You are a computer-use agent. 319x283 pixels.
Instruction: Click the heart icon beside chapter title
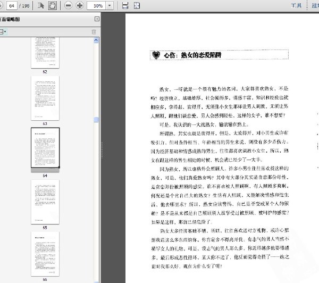click(156, 55)
